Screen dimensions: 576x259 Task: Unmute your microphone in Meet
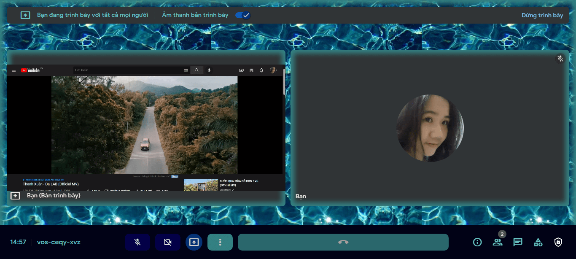point(137,242)
